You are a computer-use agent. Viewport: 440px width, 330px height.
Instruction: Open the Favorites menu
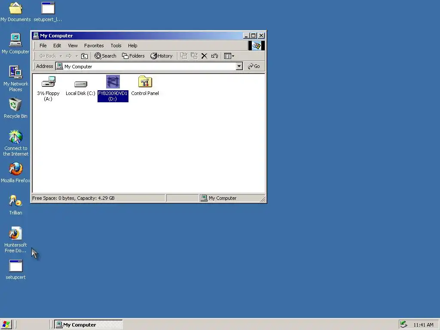pos(94,46)
